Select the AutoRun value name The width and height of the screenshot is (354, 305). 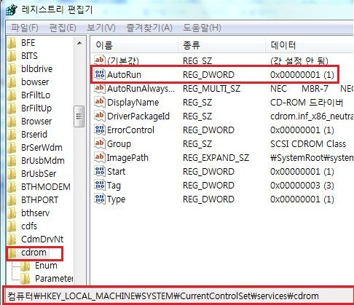(x=124, y=75)
